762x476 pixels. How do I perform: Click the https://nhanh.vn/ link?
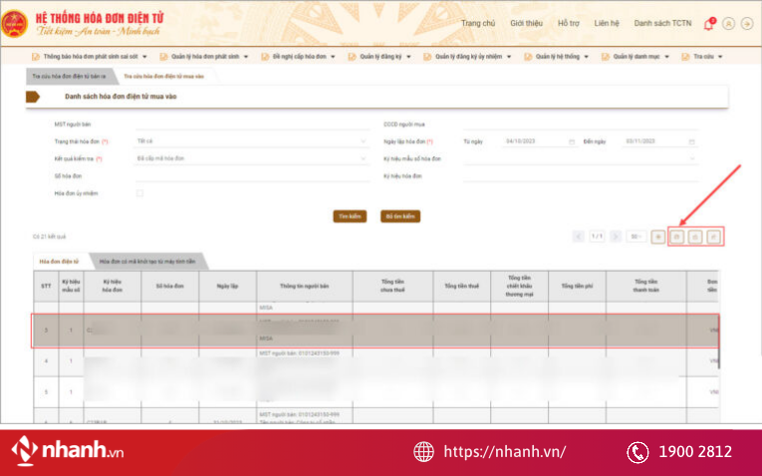(x=504, y=452)
